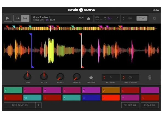Click the Attack knob

click(60, 77)
